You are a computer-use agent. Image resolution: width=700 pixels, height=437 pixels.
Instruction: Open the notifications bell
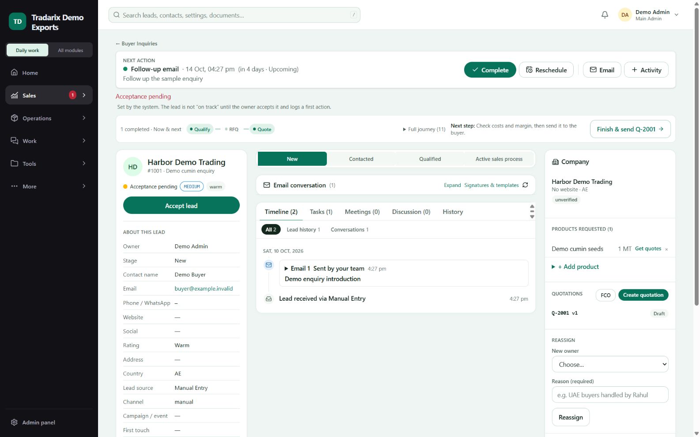(x=605, y=15)
